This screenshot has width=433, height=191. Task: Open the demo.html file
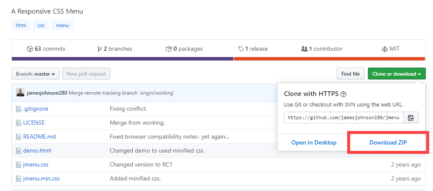(x=37, y=151)
